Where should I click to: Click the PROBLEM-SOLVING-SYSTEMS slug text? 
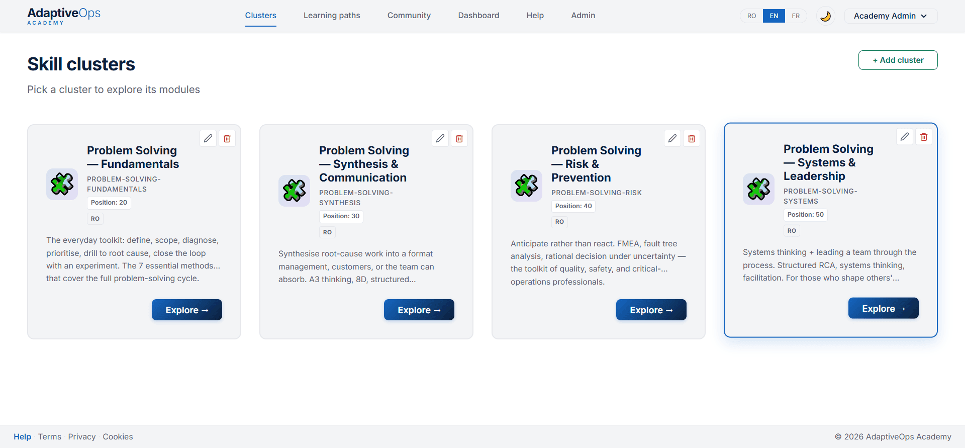coord(820,196)
